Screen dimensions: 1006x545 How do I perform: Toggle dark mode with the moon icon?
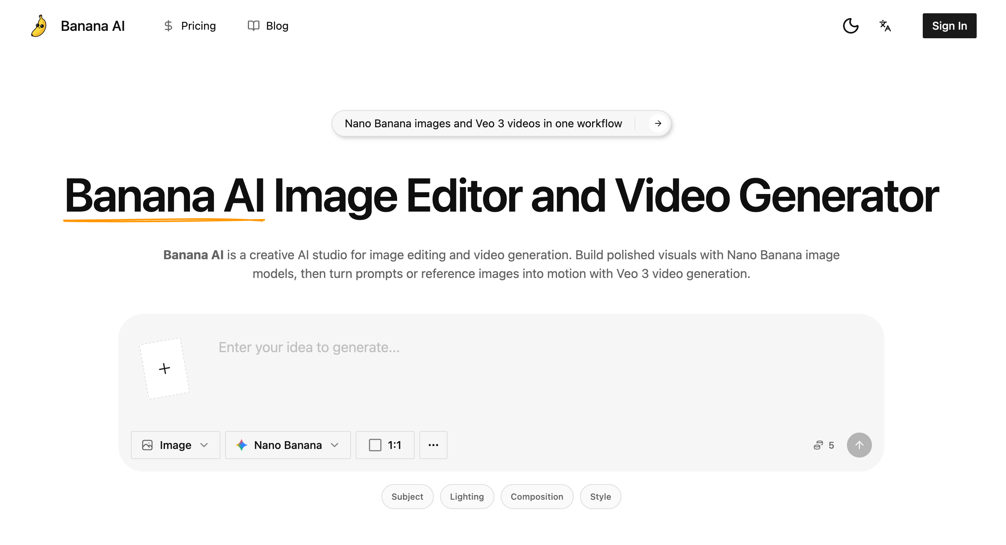(x=850, y=26)
